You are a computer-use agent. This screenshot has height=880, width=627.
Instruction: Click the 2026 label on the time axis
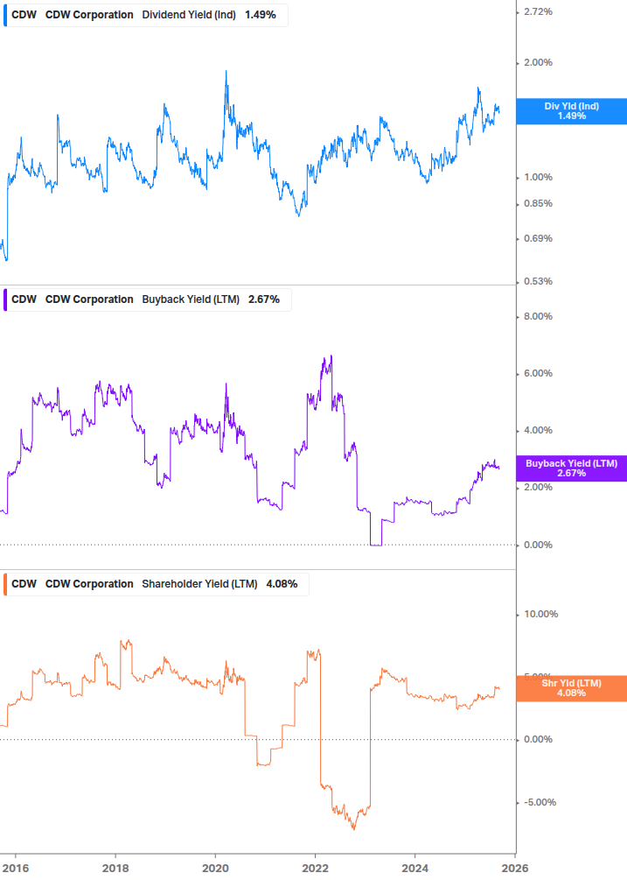coord(515,869)
